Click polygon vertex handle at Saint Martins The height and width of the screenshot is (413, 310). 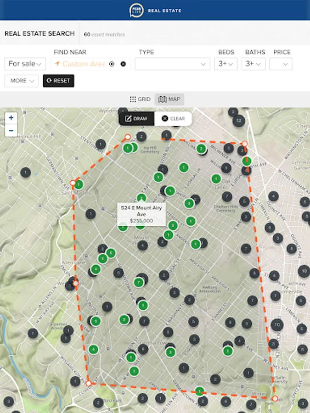pyautogui.click(x=73, y=183)
